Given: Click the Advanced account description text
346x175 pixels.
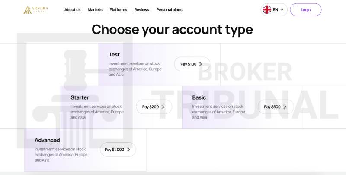Looking at the screenshot, I should (61, 154).
